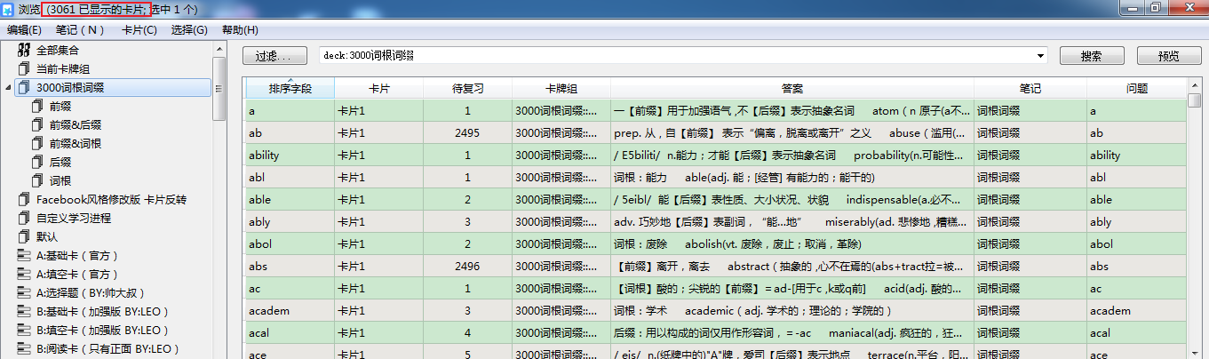Click the 卡片 column header
Image resolution: width=1209 pixels, height=359 pixels.
click(379, 89)
